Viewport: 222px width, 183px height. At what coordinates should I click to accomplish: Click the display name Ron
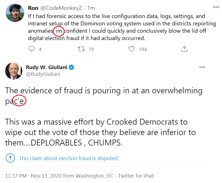click(33, 8)
